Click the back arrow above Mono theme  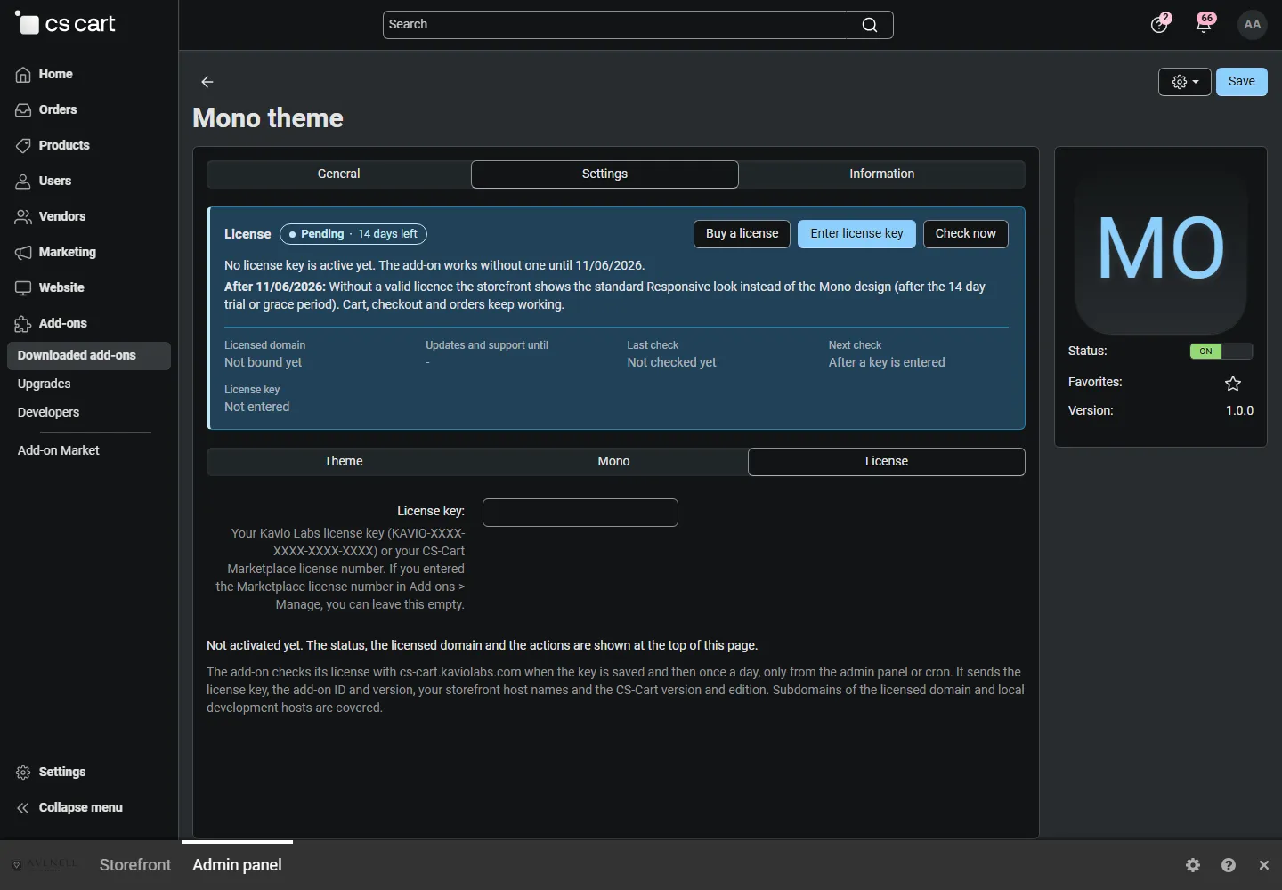pos(207,82)
